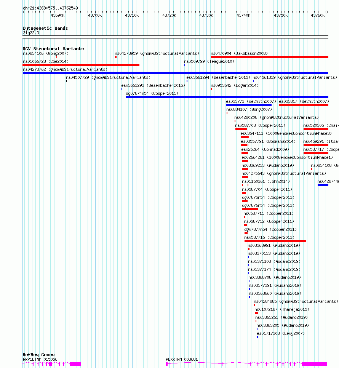Open dgv7876n54 (Cooper2011) label
339x368 pixels.
268,205
